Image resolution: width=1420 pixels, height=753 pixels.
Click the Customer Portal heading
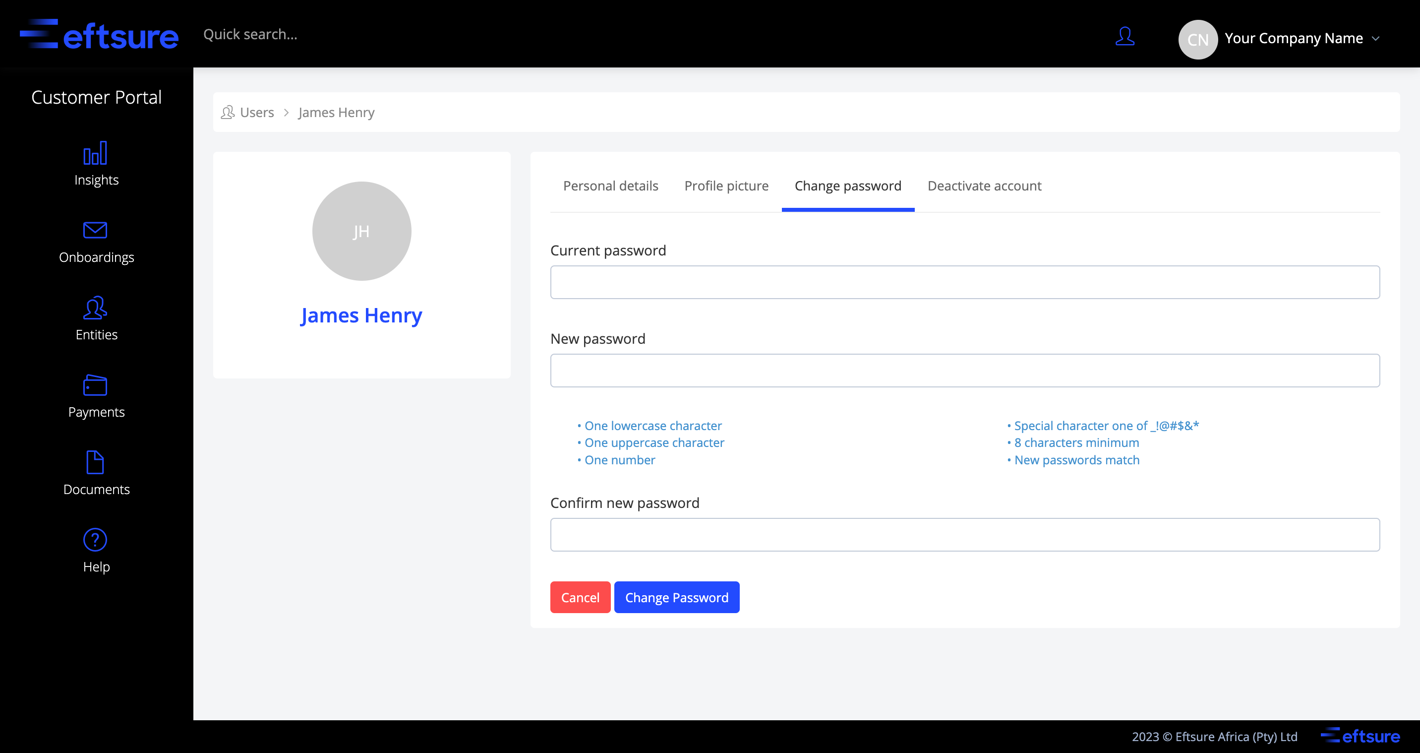point(97,98)
